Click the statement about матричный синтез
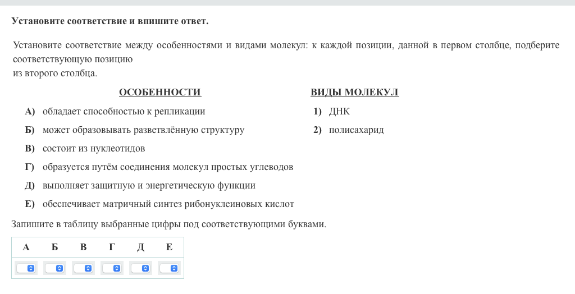Viewport: 575px width, 294px height. tap(168, 204)
